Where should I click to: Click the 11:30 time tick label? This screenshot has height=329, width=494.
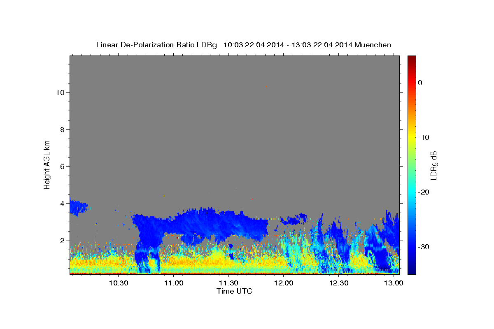228,283
